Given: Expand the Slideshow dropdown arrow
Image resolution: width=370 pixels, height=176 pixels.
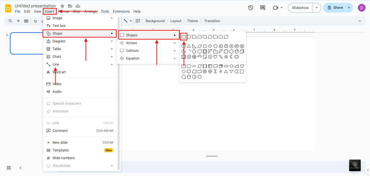Looking at the screenshot, I should (317, 8).
